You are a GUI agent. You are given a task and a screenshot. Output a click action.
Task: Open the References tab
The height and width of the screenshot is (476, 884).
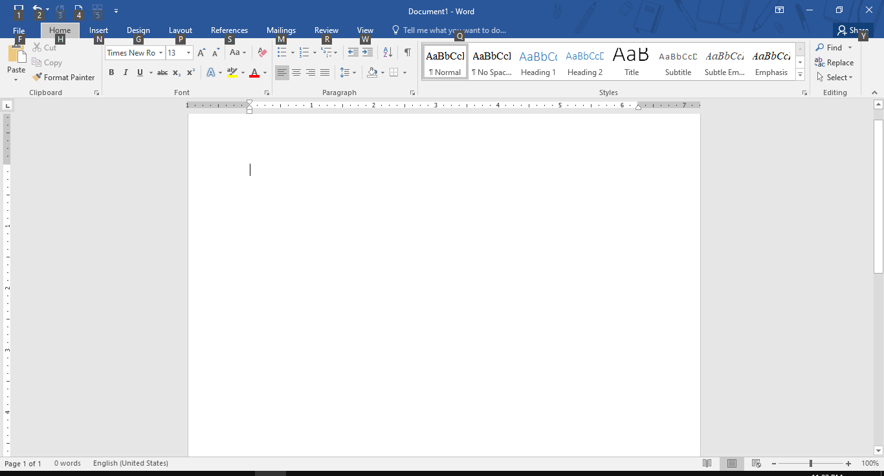229,30
